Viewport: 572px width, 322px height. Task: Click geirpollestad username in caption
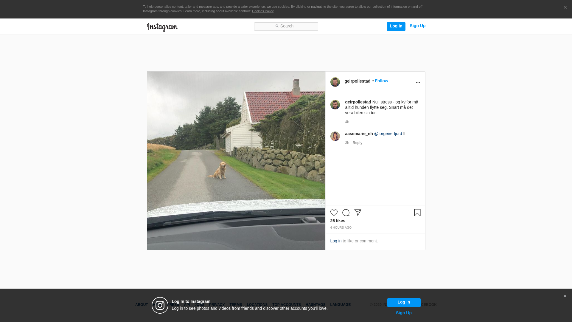coord(358,102)
